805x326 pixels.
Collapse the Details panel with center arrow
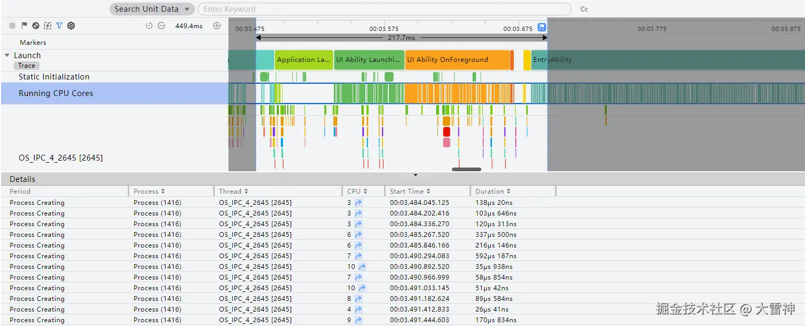click(x=415, y=175)
